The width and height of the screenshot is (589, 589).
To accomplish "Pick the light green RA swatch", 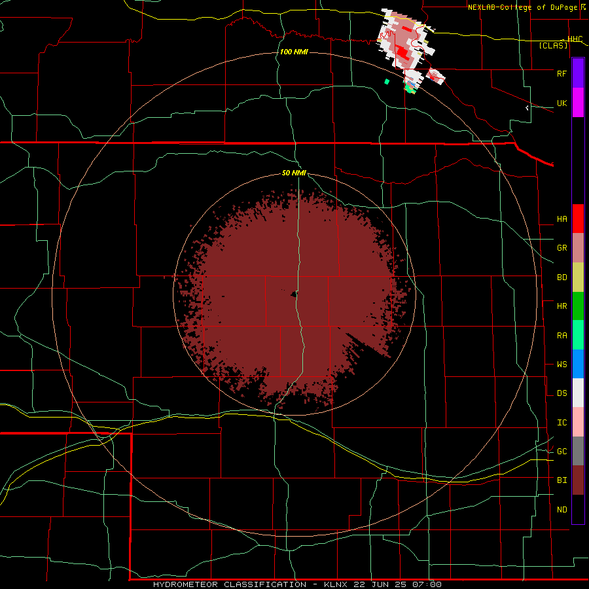I will (x=578, y=335).
